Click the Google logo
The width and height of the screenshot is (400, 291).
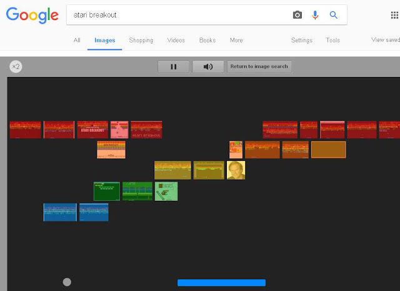point(32,15)
